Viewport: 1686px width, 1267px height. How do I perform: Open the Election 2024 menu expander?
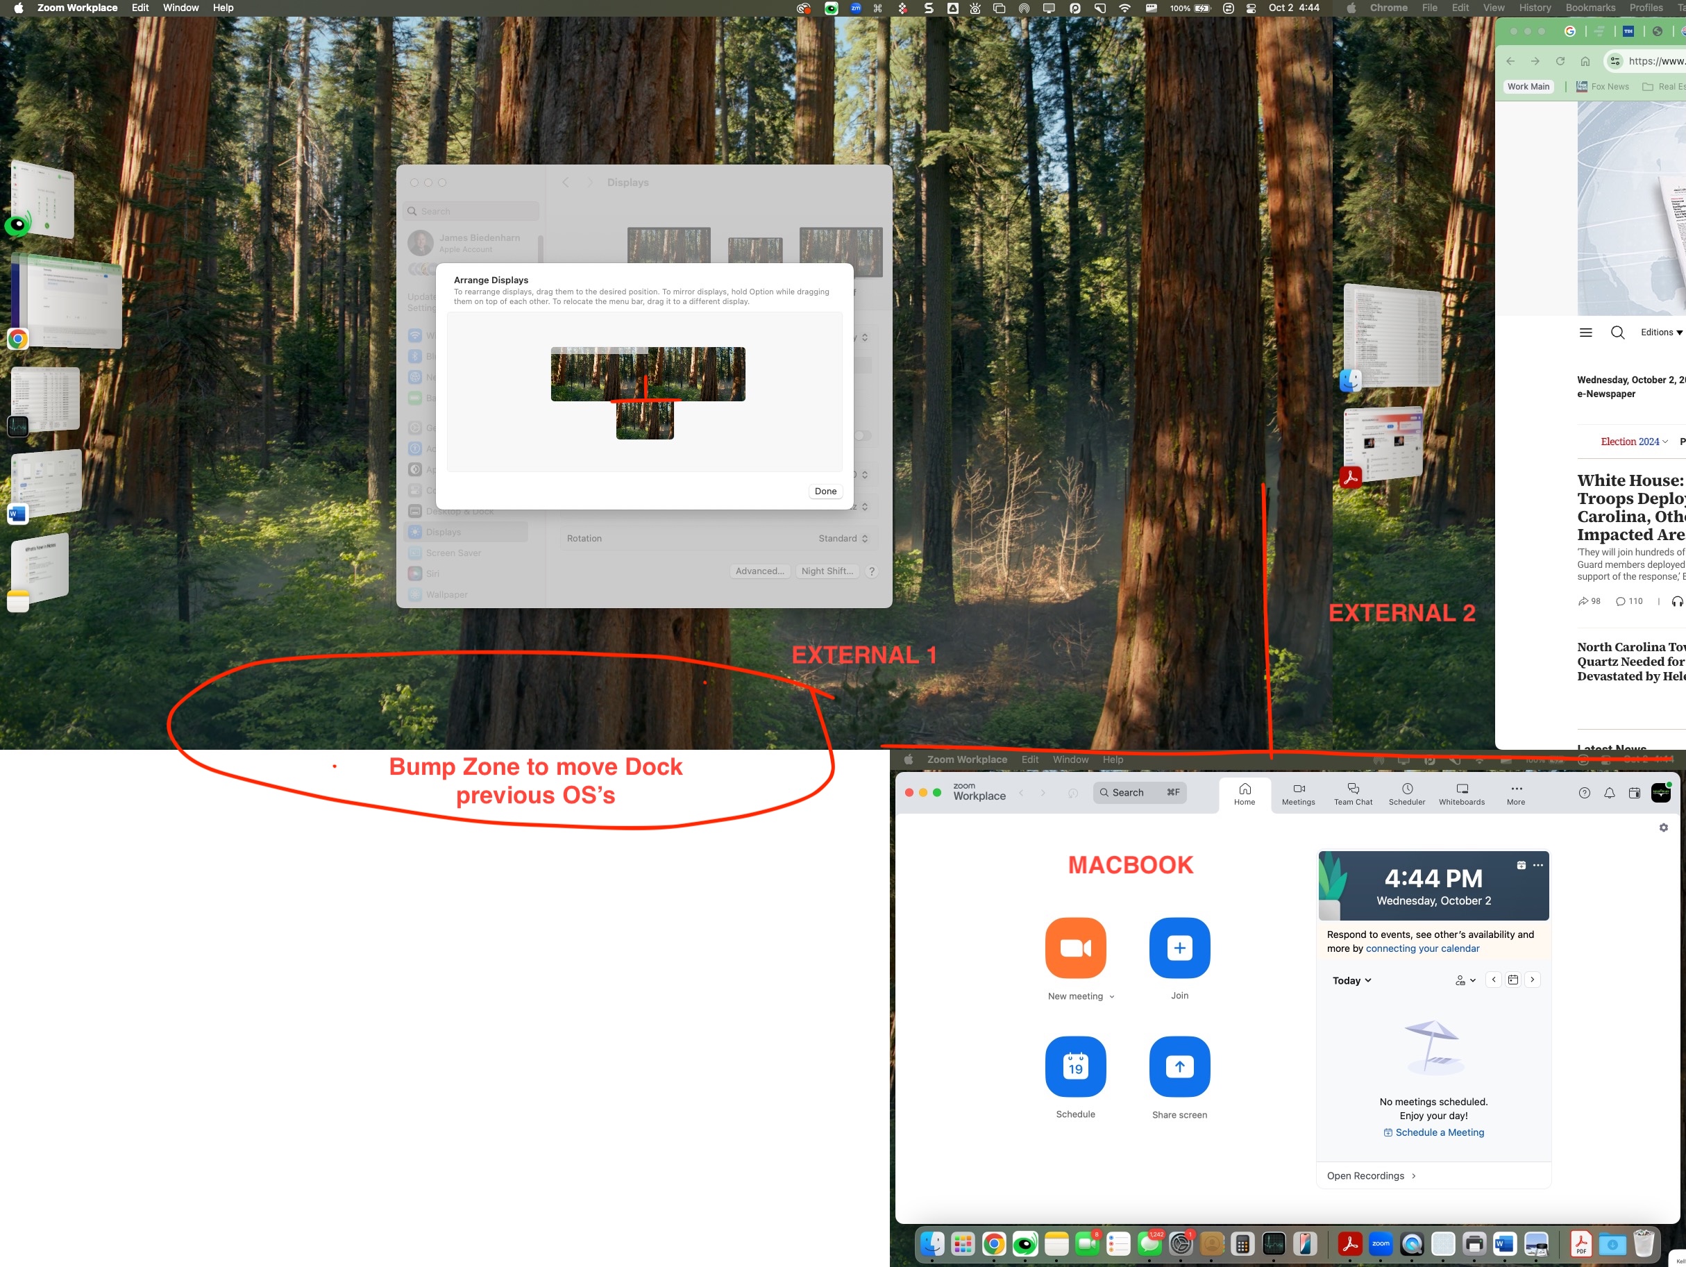1664,442
